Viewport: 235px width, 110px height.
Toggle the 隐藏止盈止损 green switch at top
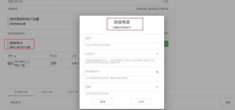166,1
